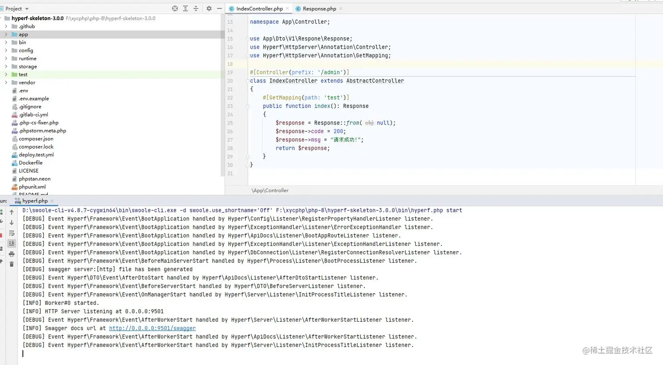The image size is (663, 365).
Task: Click the locate/select opened file crosshair icon
Action: (x=175, y=8)
